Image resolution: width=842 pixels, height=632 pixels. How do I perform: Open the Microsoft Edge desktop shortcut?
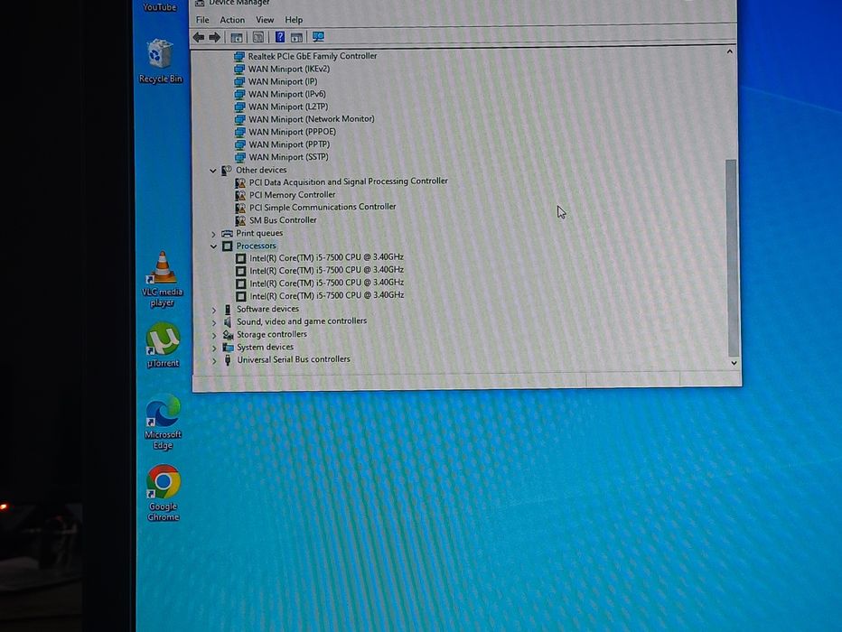click(x=163, y=423)
